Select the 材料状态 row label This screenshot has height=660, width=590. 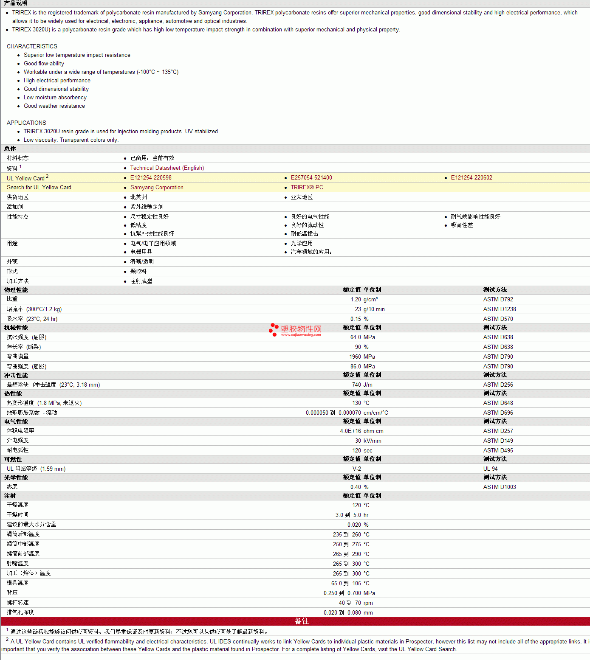click(17, 158)
